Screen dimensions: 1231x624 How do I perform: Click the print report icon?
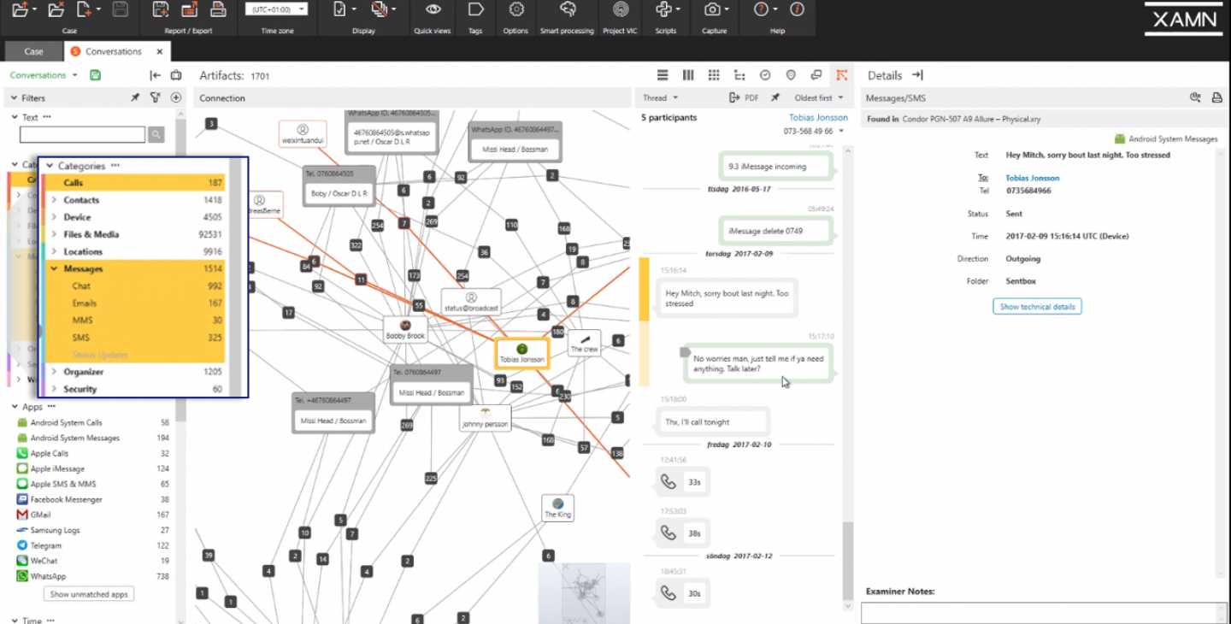click(218, 9)
